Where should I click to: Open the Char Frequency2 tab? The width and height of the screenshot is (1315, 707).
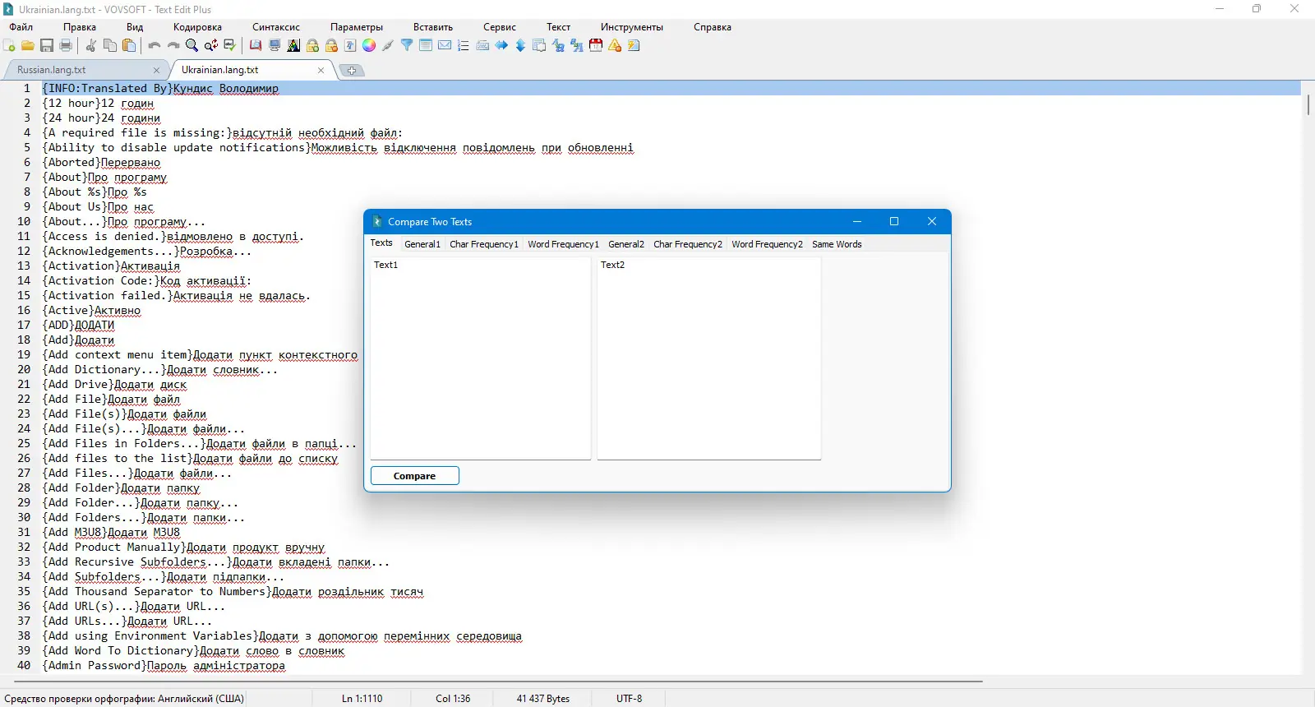point(688,244)
